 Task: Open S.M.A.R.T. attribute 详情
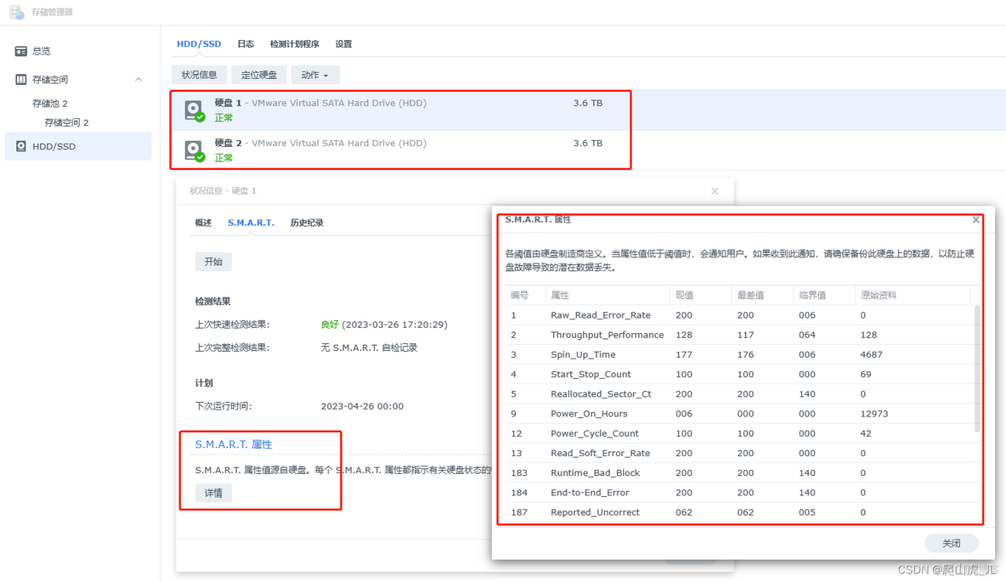212,493
